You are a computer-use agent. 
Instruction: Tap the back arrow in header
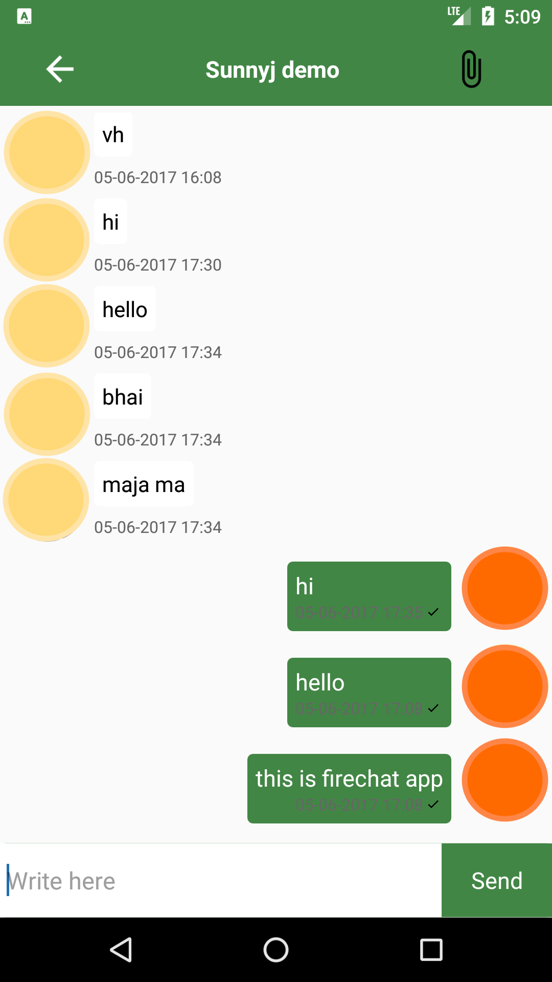coord(60,69)
